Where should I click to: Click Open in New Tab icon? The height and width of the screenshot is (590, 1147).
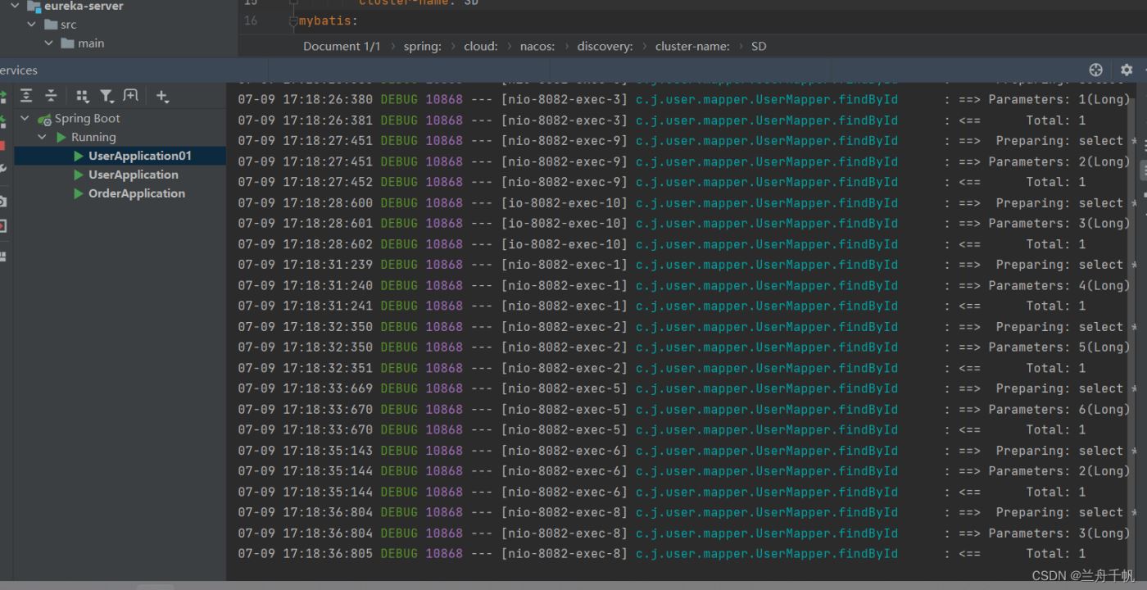point(131,96)
